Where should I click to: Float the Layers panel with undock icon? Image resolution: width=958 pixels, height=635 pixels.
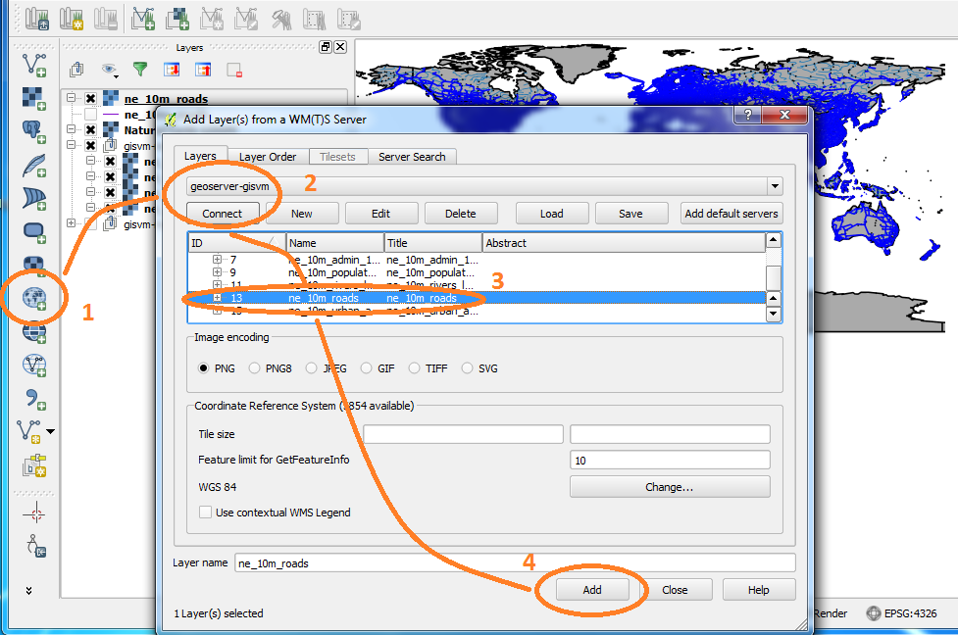point(326,47)
